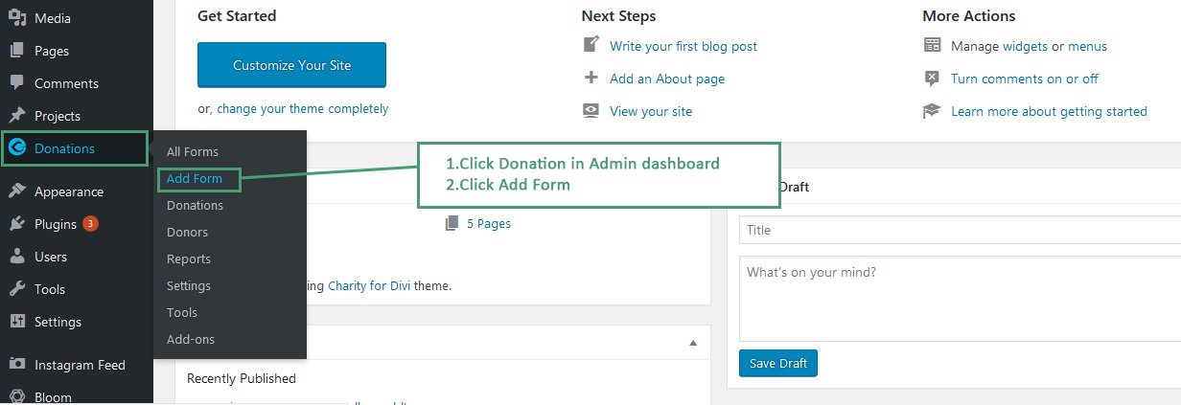Click the Save Draft button
This screenshot has width=1181, height=405.
point(778,363)
